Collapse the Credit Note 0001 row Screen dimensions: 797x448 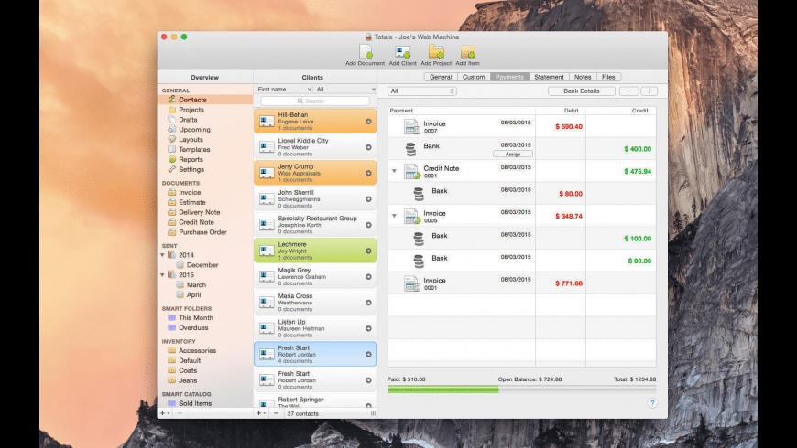[394, 171]
